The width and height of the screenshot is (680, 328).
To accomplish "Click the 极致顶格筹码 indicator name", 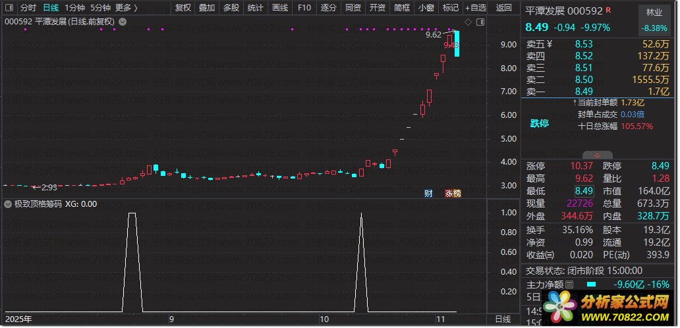I will (38, 204).
